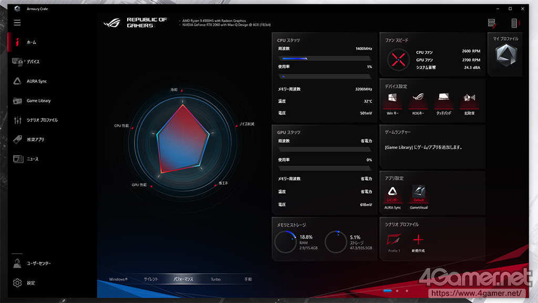Click the RAM usage circular gauge

(x=285, y=242)
